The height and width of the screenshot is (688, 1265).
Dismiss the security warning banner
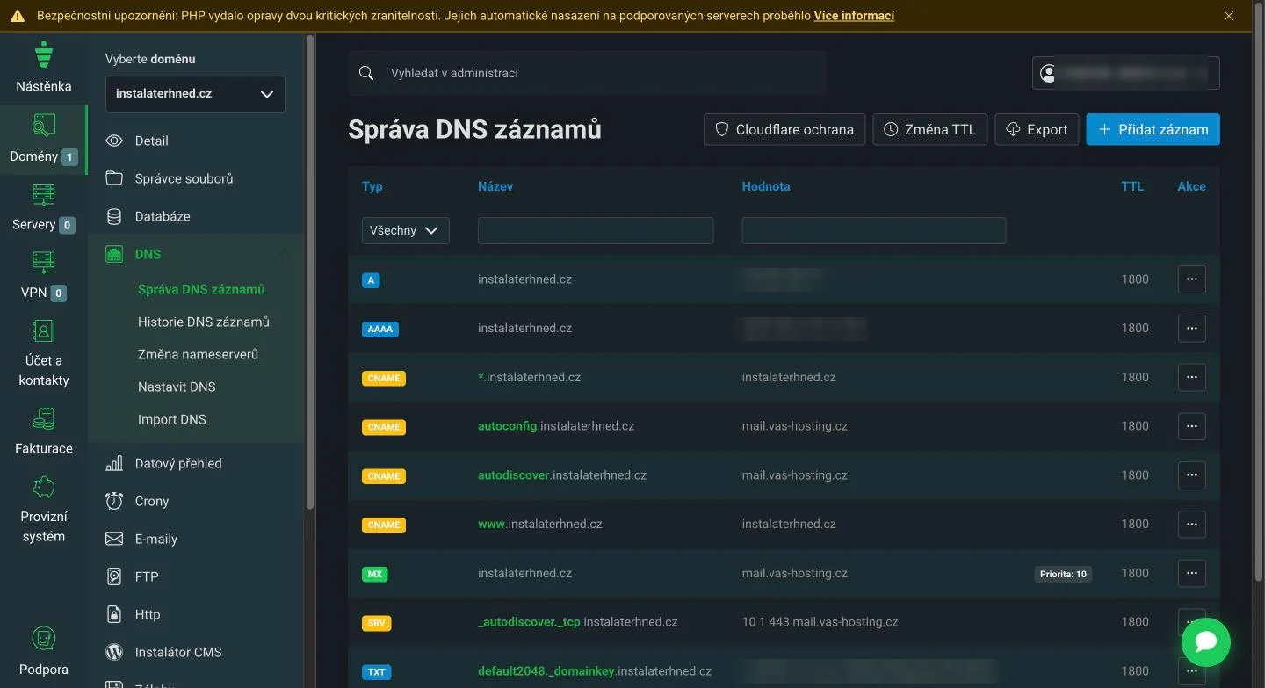[1230, 16]
